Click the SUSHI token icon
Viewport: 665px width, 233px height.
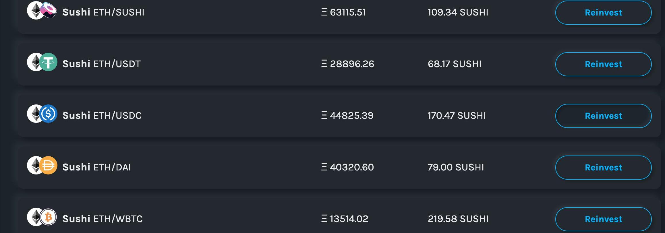click(x=49, y=10)
